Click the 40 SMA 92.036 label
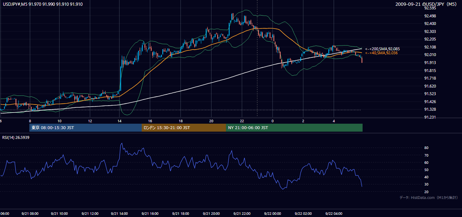 click(x=381, y=53)
